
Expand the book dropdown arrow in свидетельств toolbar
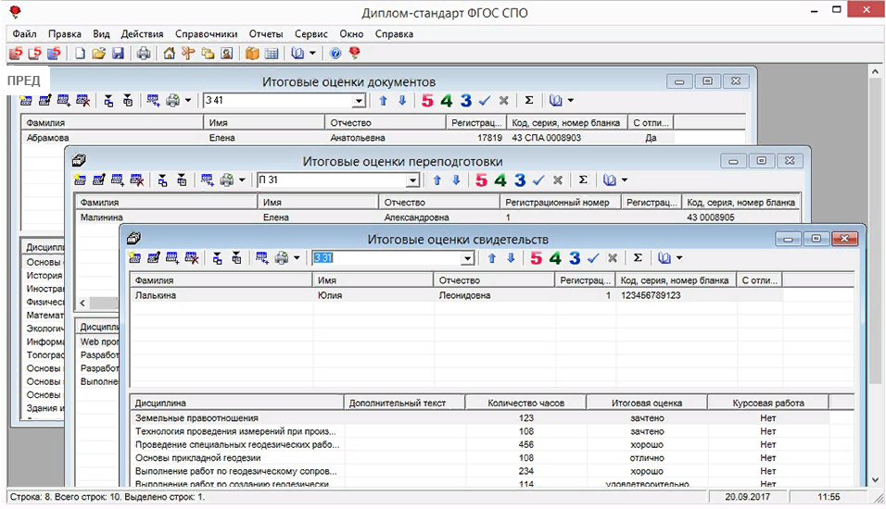tap(679, 258)
